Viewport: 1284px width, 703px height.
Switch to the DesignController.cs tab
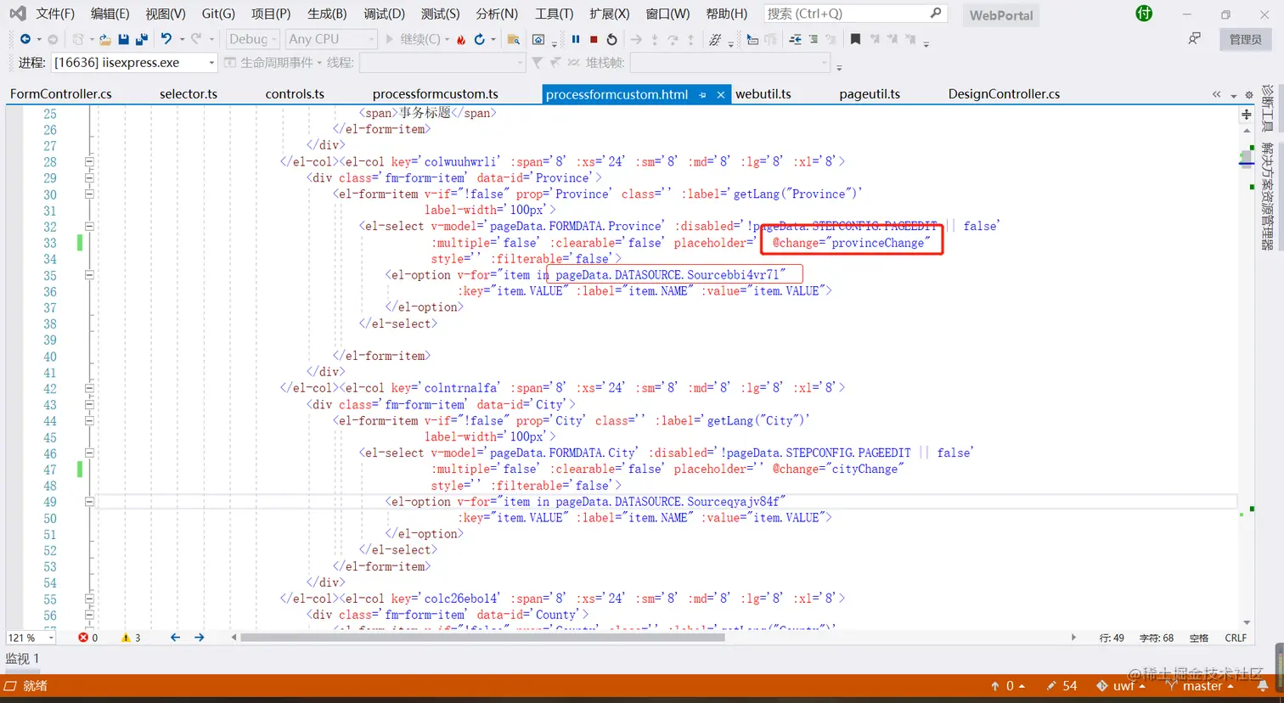pyautogui.click(x=1004, y=94)
